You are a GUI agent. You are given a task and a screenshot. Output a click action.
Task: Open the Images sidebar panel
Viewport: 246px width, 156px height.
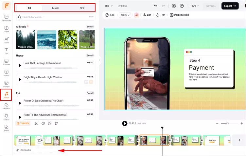click(x=7, y=84)
